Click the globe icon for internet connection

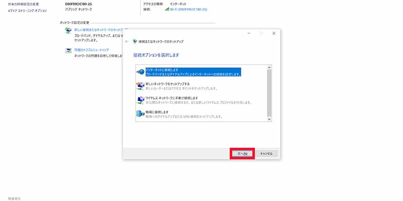pyautogui.click(x=141, y=72)
